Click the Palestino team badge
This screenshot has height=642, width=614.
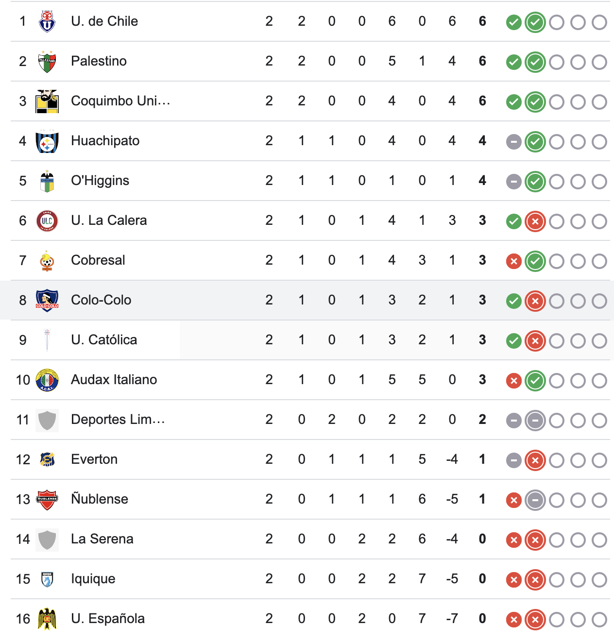(x=47, y=62)
